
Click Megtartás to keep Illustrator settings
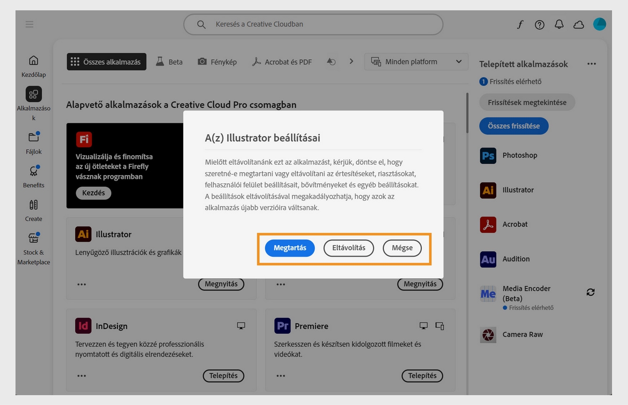[290, 248]
